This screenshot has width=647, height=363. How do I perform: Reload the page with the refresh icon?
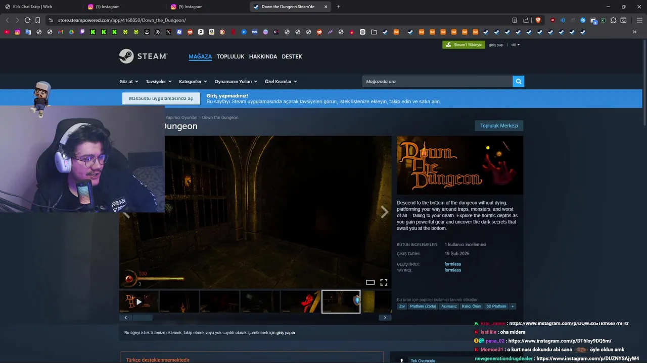click(x=27, y=20)
